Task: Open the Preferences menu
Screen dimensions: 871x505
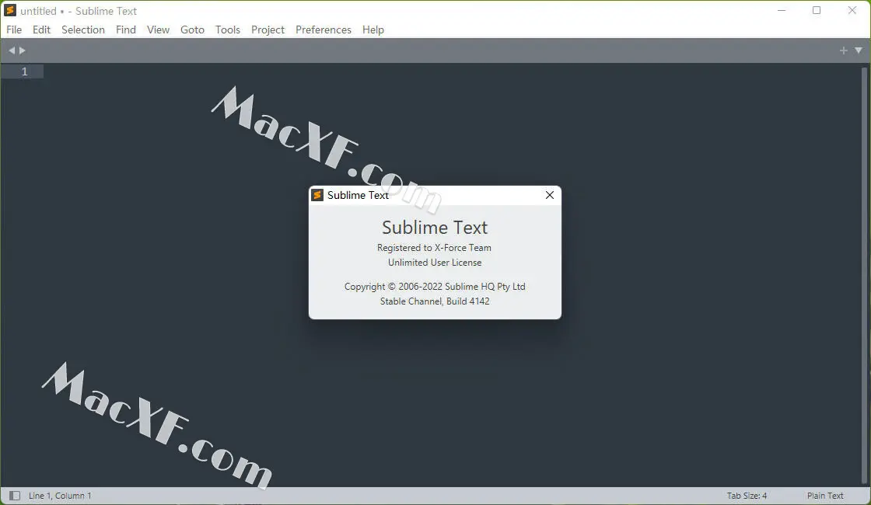Action: 324,30
